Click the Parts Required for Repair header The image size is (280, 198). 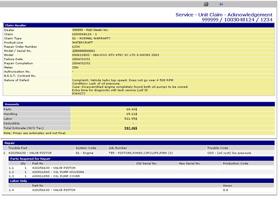pos(141,158)
